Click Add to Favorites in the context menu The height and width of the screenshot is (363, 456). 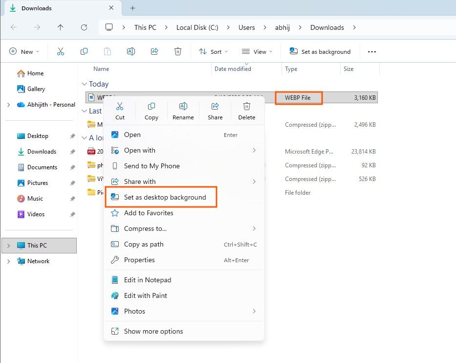(149, 213)
